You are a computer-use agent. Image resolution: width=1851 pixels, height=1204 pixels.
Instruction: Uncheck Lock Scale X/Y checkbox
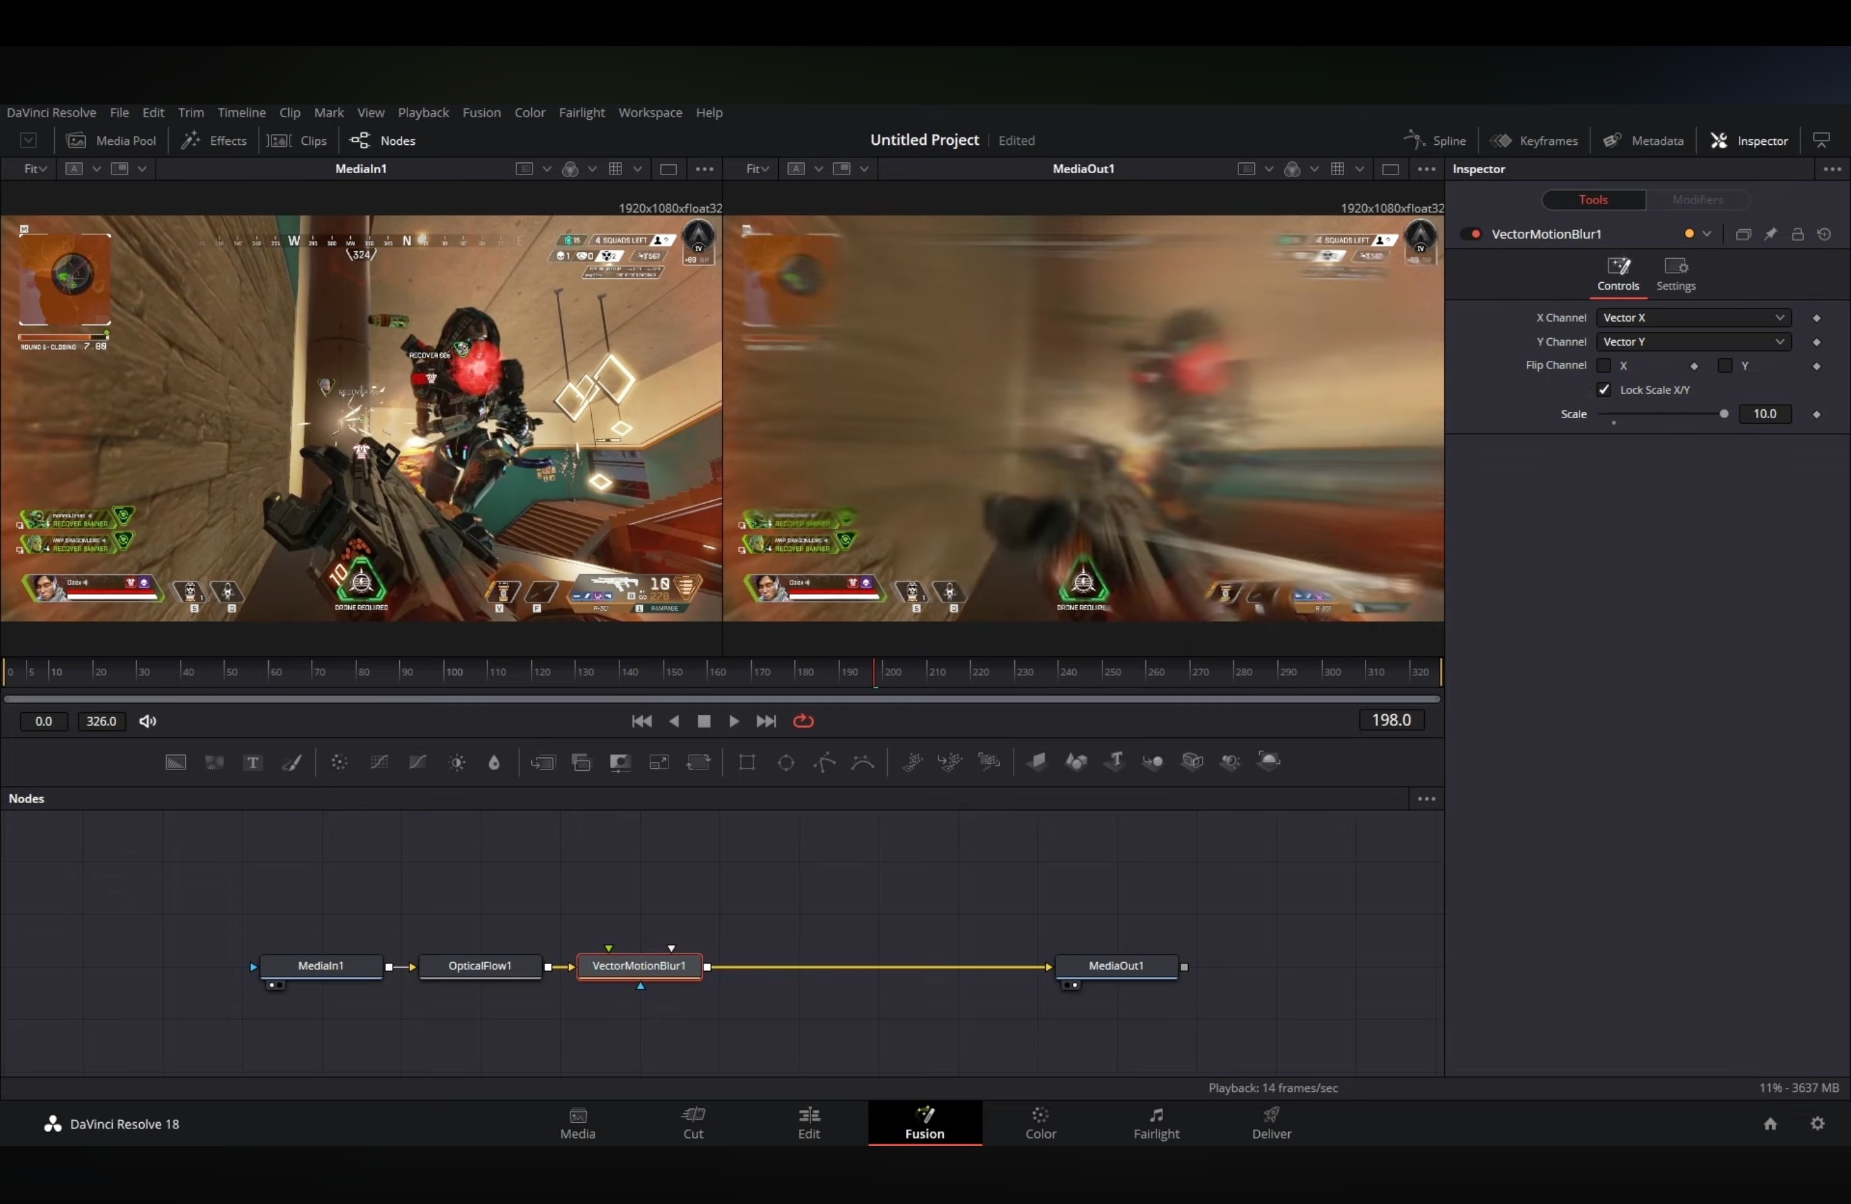tap(1604, 390)
